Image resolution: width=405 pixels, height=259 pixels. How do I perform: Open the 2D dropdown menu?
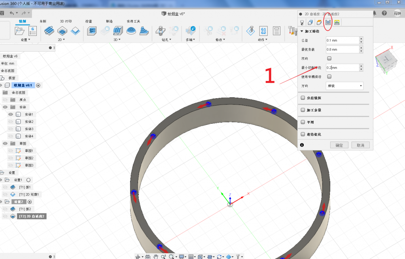pos(61,40)
